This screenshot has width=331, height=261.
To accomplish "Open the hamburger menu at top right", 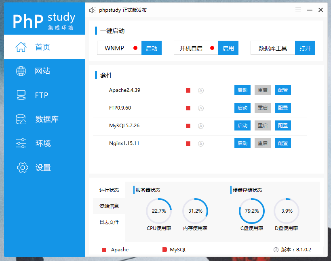I will [x=298, y=10].
